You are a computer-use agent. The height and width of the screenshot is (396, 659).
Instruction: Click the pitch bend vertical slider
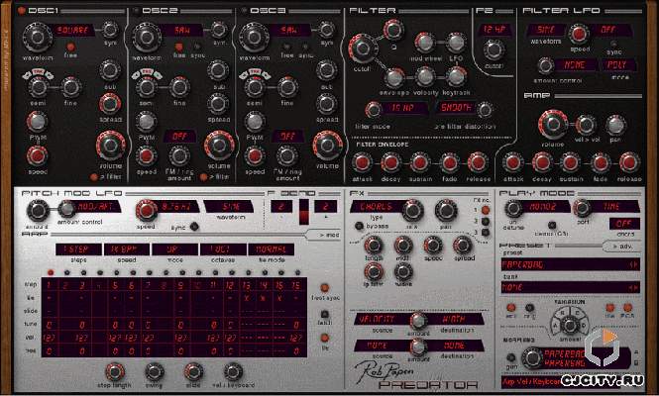[304, 212]
